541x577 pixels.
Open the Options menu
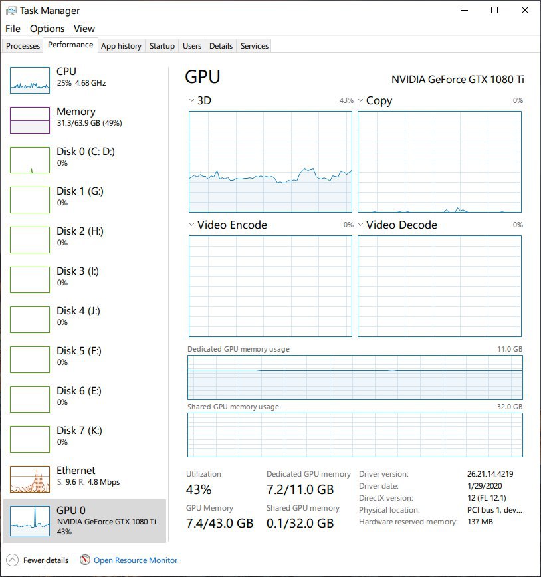pos(47,29)
